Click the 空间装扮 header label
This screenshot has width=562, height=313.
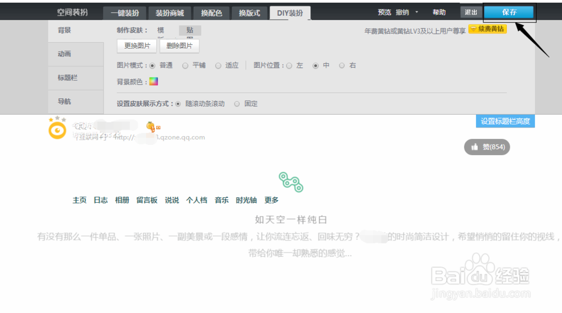[72, 12]
